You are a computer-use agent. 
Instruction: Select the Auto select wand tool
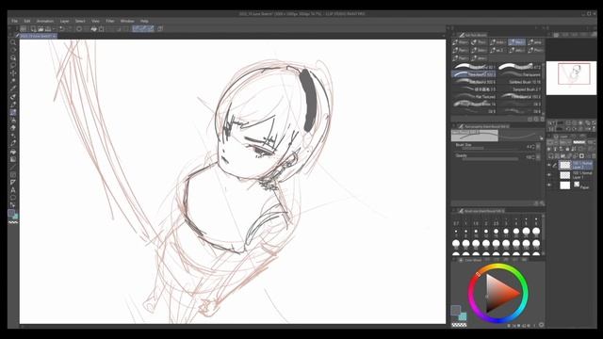pos(13,81)
